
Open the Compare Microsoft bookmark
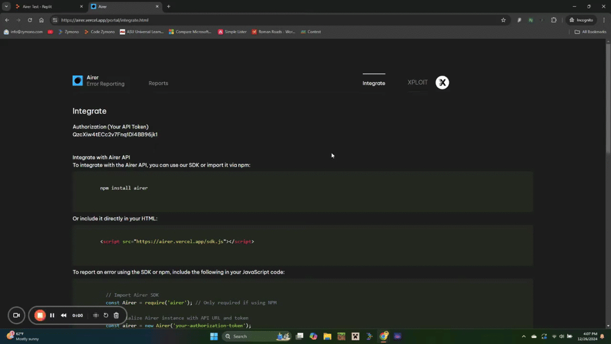pos(190,32)
